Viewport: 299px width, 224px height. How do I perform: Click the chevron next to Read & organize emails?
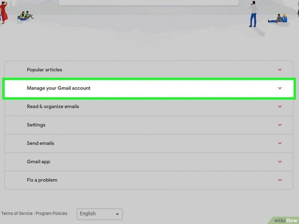[280, 107]
